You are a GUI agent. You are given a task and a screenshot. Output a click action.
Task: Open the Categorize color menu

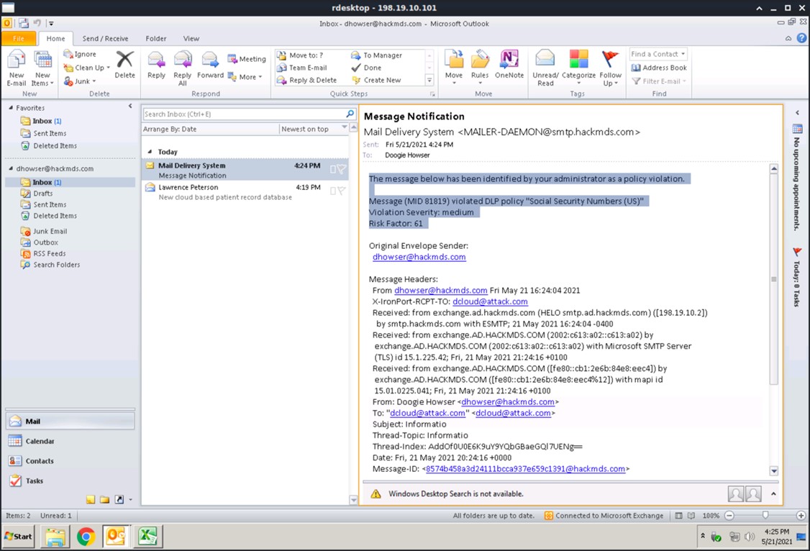(x=578, y=68)
